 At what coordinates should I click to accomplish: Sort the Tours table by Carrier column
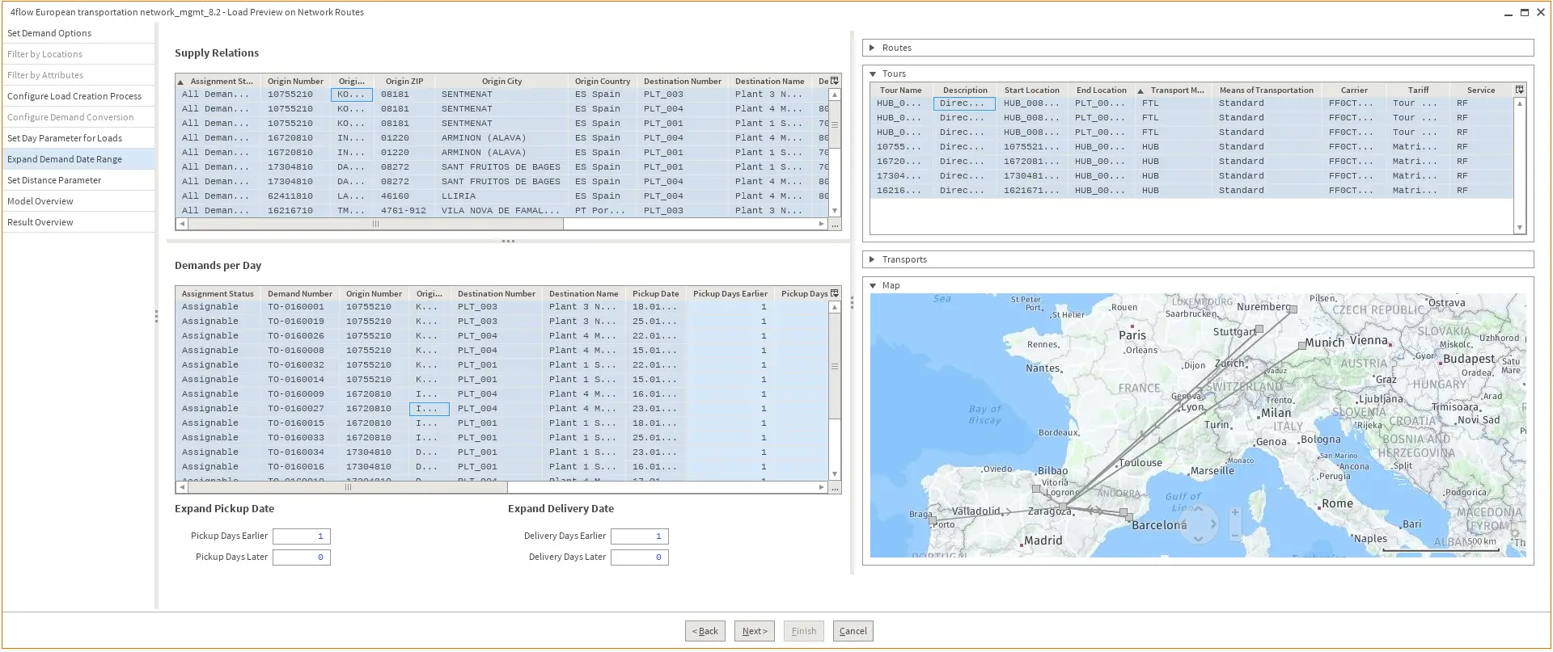[1353, 90]
